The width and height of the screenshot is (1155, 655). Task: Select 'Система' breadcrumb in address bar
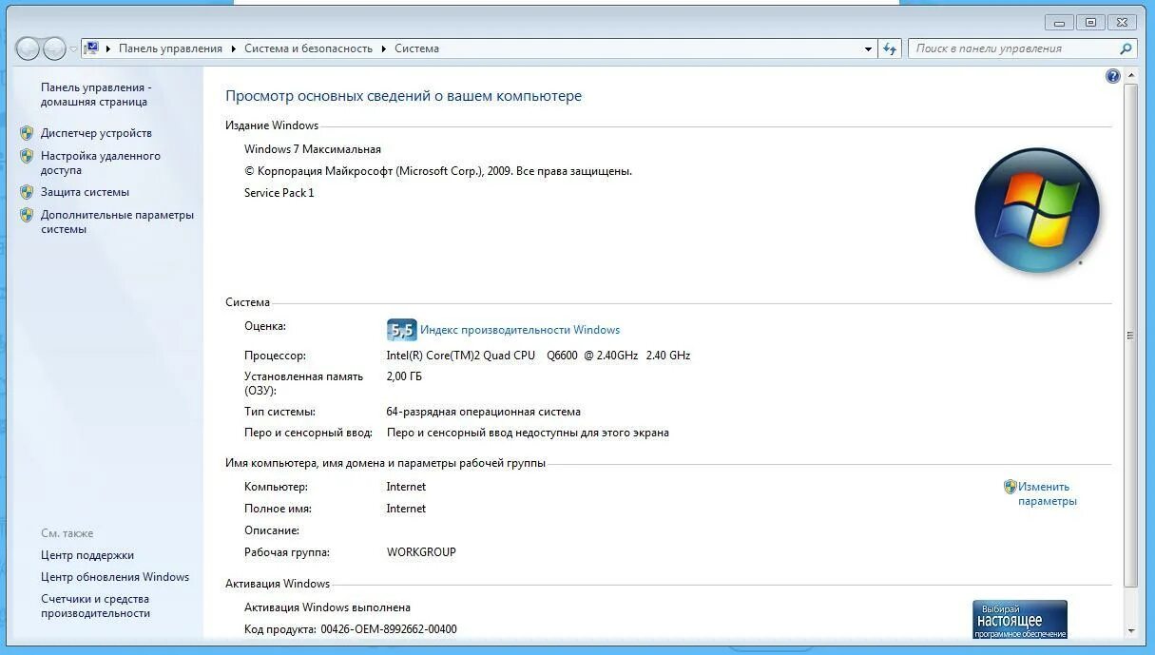point(416,48)
